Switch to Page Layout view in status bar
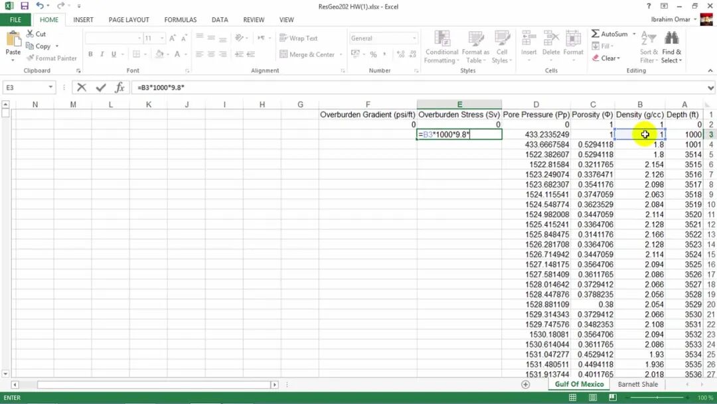The image size is (717, 404). [x=593, y=397]
